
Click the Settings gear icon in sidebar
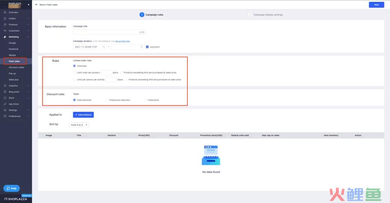point(5,110)
